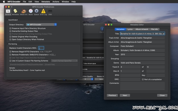Screen dimensions: 178x111
Task: Open the Window menu
Action: click(65, 2)
